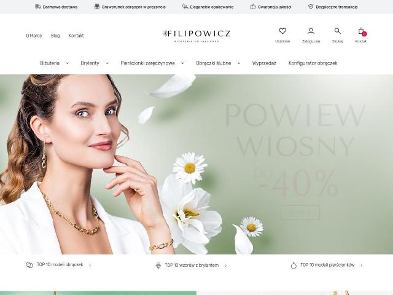Open the Wyprzedaż menu item
This screenshot has width=393, height=295.
[264, 63]
